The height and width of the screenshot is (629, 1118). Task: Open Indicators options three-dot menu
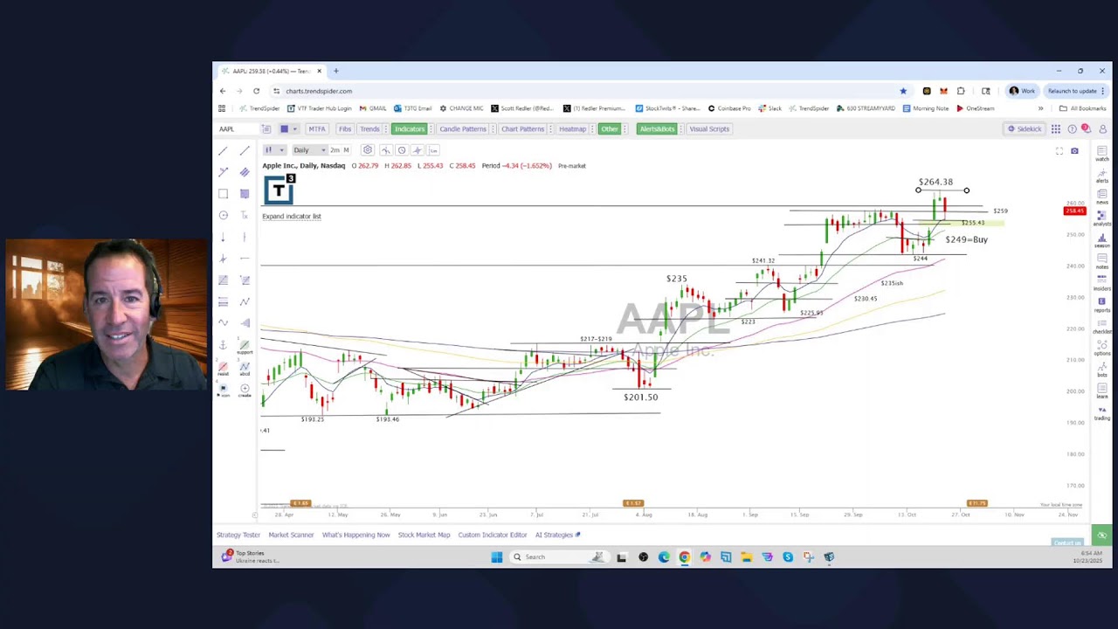pos(431,128)
